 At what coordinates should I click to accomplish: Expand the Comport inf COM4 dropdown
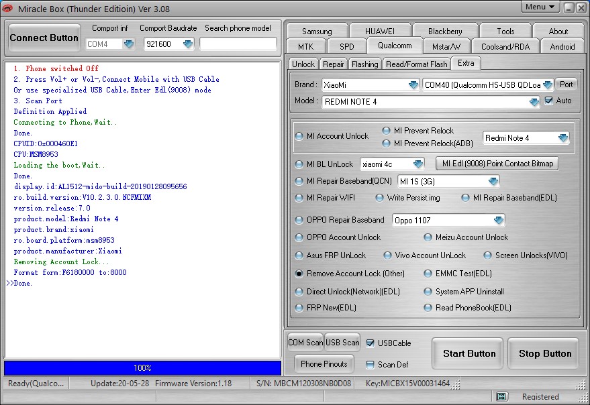pos(129,44)
